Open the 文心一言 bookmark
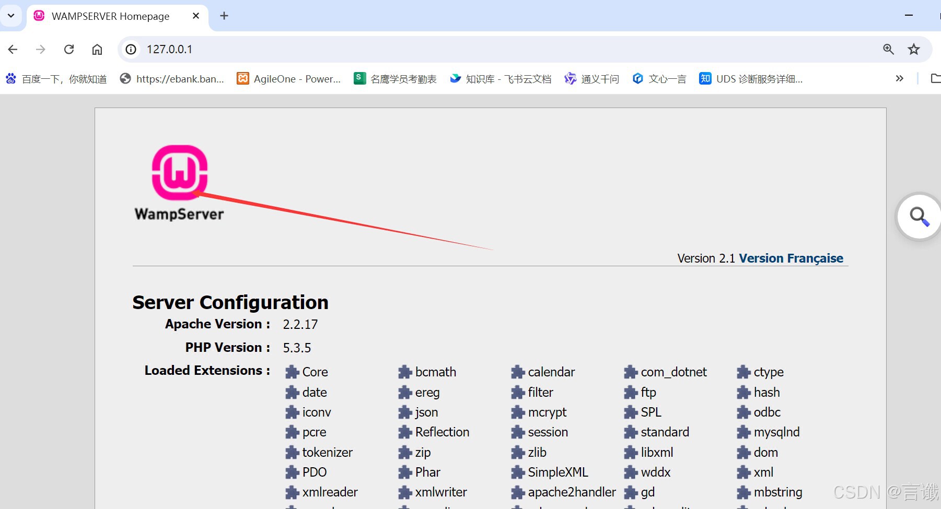The height and width of the screenshot is (509, 941). pos(659,79)
